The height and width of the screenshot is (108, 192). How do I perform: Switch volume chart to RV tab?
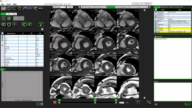click(x=5, y=70)
